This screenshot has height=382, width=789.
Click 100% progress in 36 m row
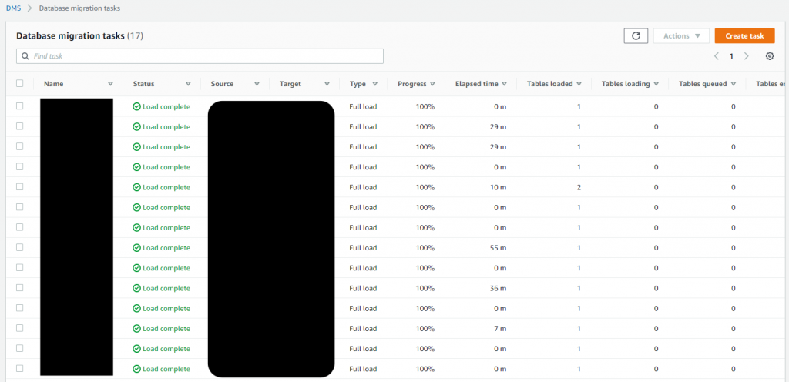pos(425,288)
